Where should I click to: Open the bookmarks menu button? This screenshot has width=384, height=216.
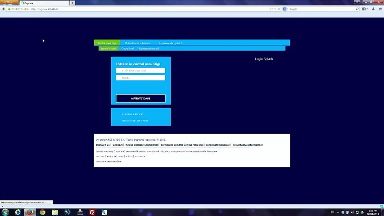[x=365, y=9]
